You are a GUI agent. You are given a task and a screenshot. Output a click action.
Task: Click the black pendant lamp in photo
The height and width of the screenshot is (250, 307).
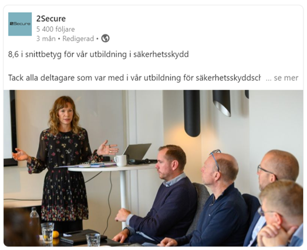pos(192,113)
